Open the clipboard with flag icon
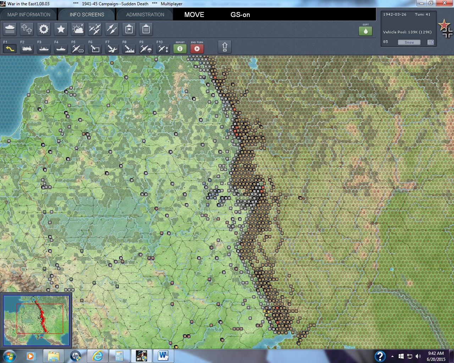The height and width of the screenshot is (363, 454). (x=129, y=29)
